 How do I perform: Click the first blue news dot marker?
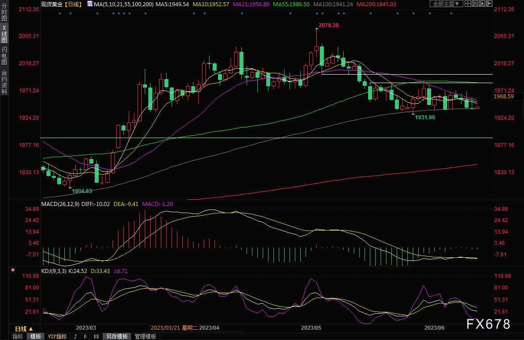pyautogui.click(x=59, y=13)
